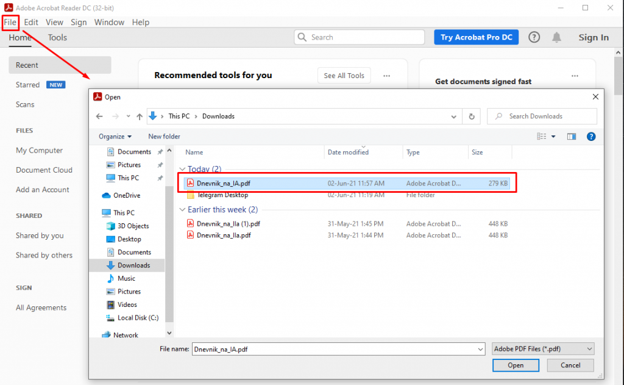Go up one folder level
Screen dimensions: 624x385
(x=140, y=117)
